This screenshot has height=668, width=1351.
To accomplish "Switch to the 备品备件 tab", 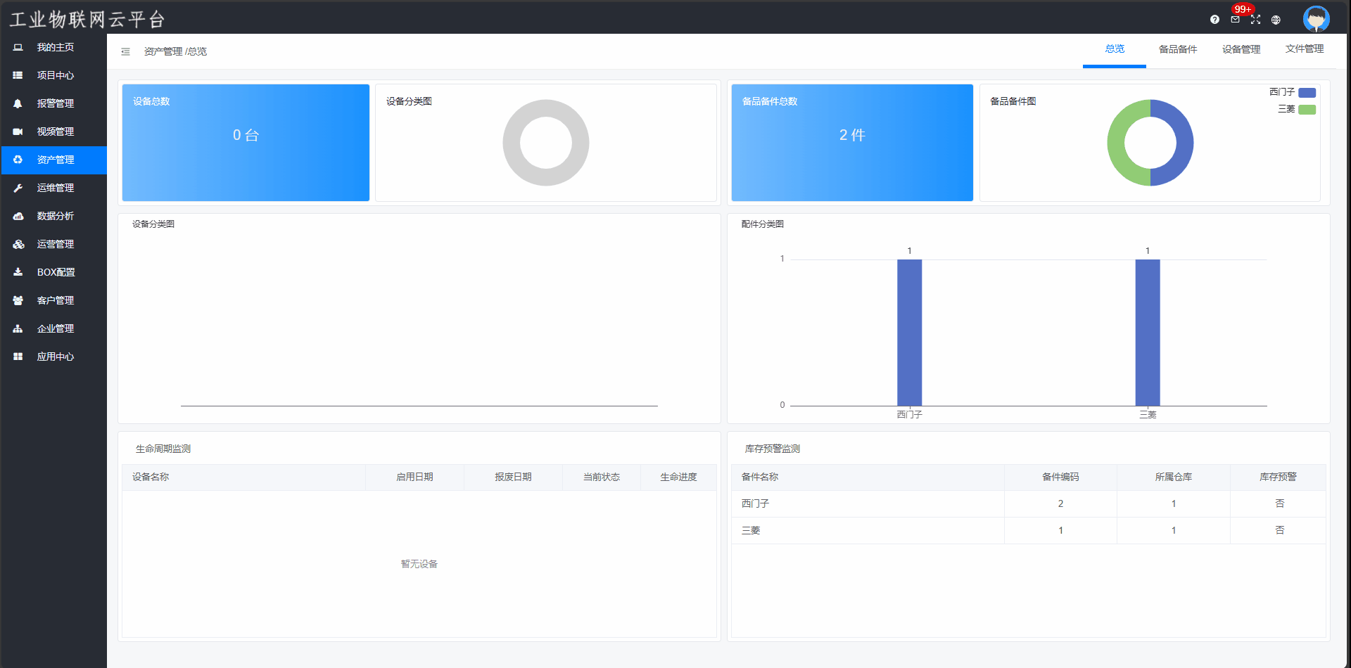I will (1177, 49).
